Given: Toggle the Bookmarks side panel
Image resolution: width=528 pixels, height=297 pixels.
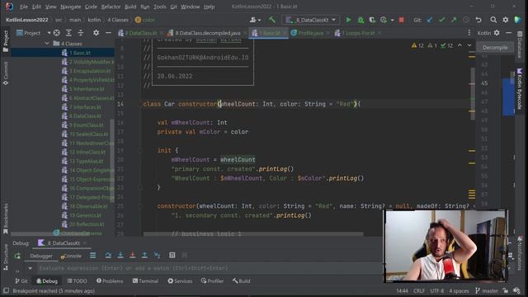Looking at the screenshot, I should click(x=6, y=219).
